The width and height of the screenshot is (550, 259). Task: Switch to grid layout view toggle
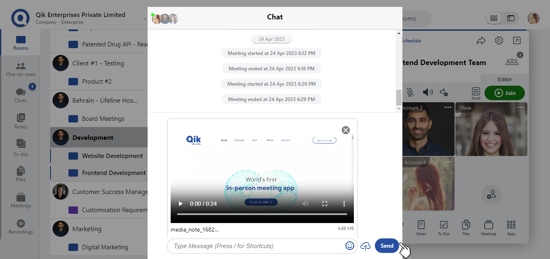click(494, 18)
